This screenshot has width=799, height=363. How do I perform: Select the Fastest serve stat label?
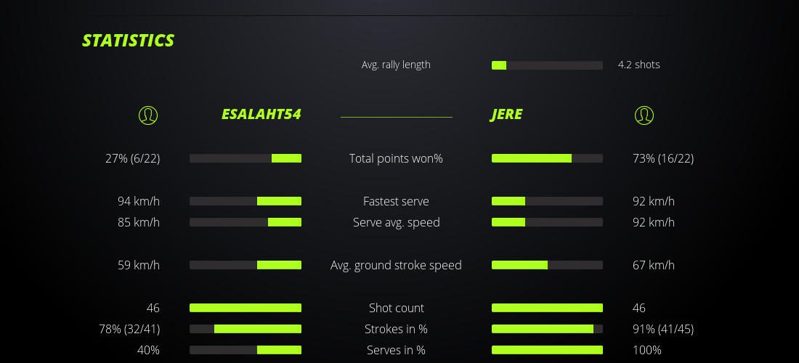click(396, 201)
